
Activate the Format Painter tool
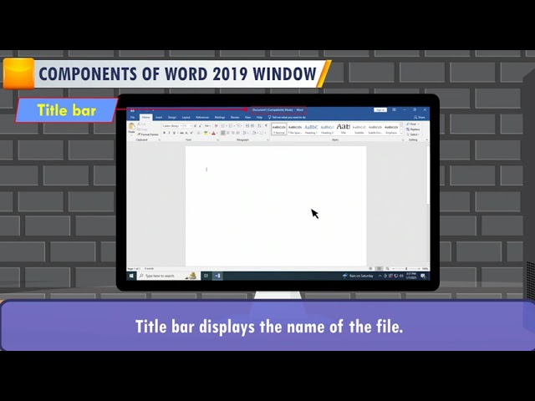point(148,135)
